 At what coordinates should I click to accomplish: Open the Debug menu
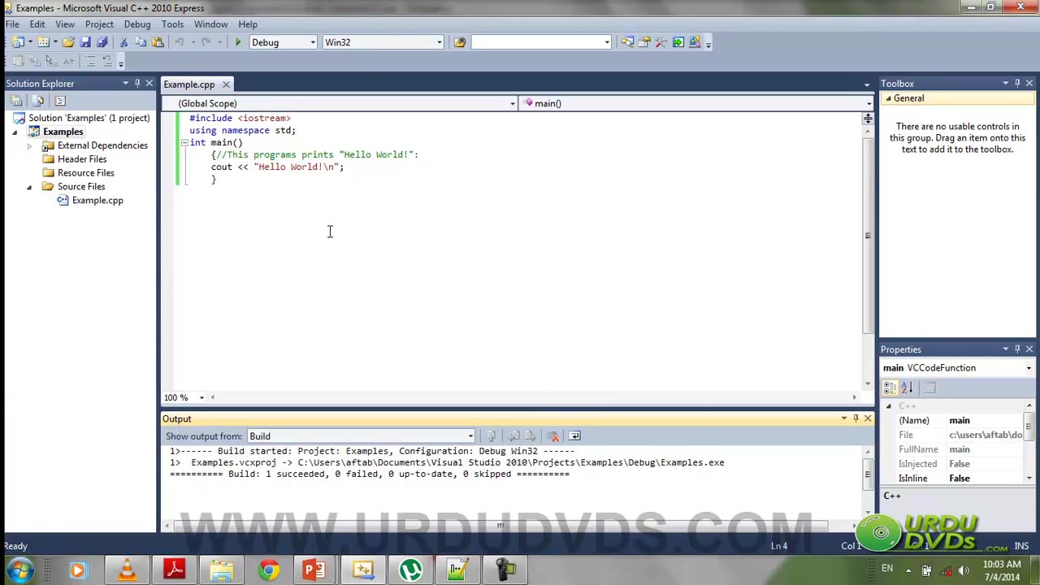pos(137,24)
